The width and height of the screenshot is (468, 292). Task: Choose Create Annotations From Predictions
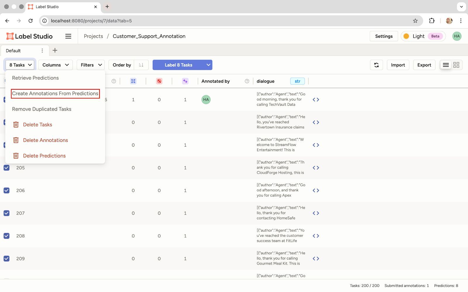pos(55,93)
